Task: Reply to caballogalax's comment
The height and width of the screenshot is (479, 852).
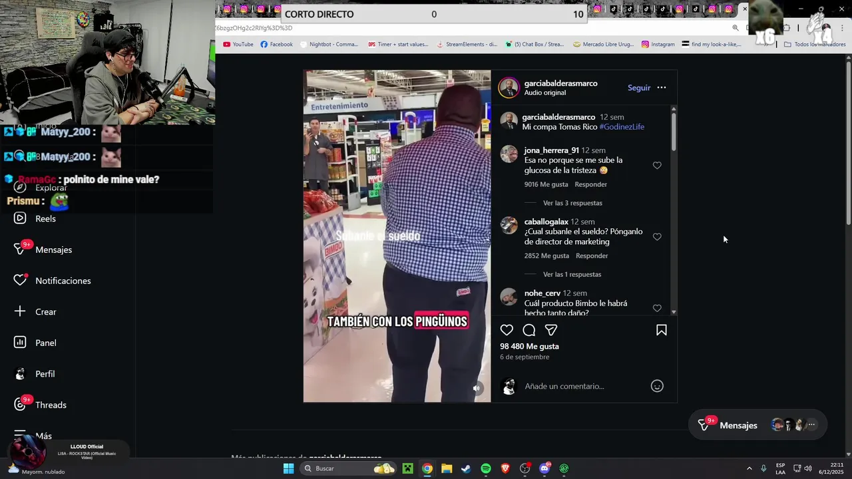Action: (x=592, y=255)
